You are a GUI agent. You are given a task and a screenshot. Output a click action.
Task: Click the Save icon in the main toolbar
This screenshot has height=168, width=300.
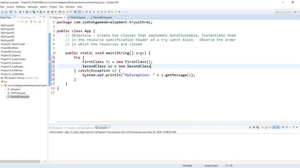[x=2, y=12]
